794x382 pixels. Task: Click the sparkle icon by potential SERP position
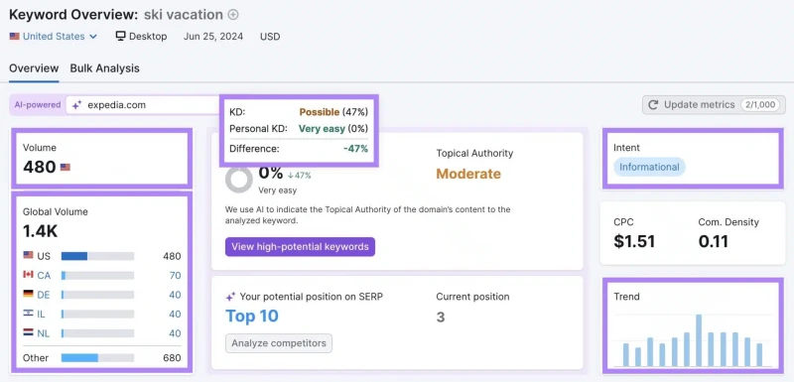(x=230, y=297)
